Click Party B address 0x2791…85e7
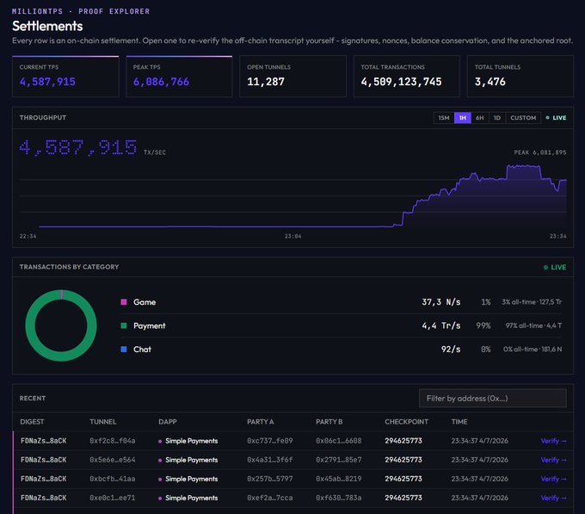 [339, 460]
